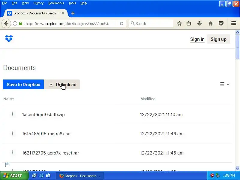240x180 pixels.
Task: Click the Documents folder heading
Action: [19, 68]
